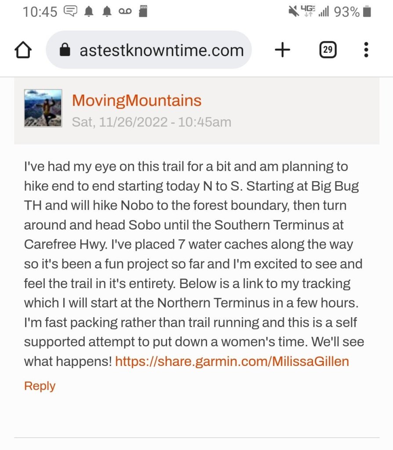Open the MovingMountains username link

pyautogui.click(x=137, y=101)
